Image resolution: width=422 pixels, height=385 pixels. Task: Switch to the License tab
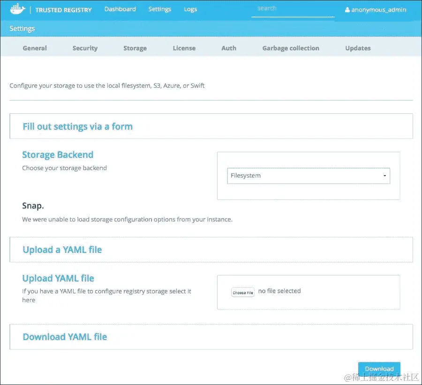pos(184,48)
